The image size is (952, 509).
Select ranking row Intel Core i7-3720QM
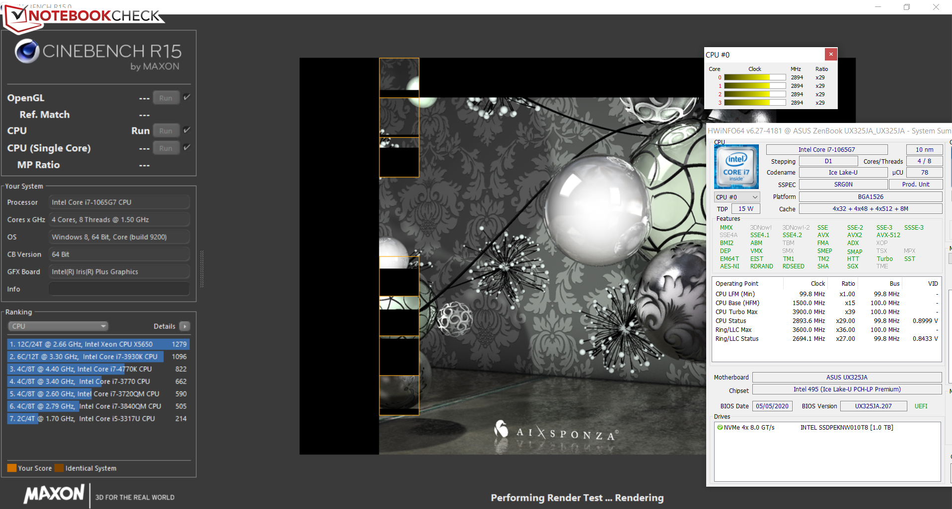point(98,393)
